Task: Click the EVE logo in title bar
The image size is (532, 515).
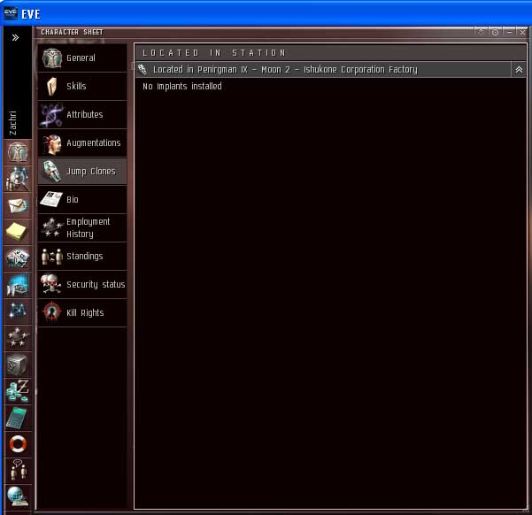Action: click(x=10, y=13)
